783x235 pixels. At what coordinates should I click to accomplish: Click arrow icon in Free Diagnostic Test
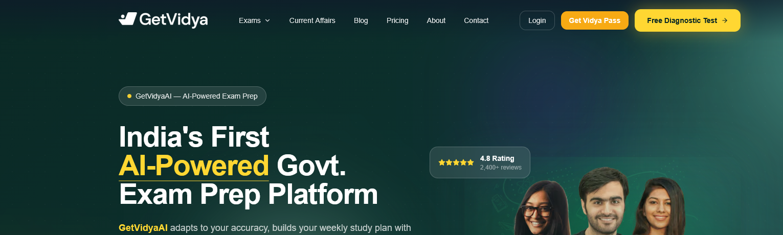tap(724, 21)
